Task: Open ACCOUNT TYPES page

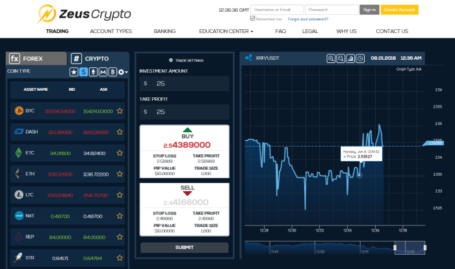Action: pyautogui.click(x=111, y=31)
